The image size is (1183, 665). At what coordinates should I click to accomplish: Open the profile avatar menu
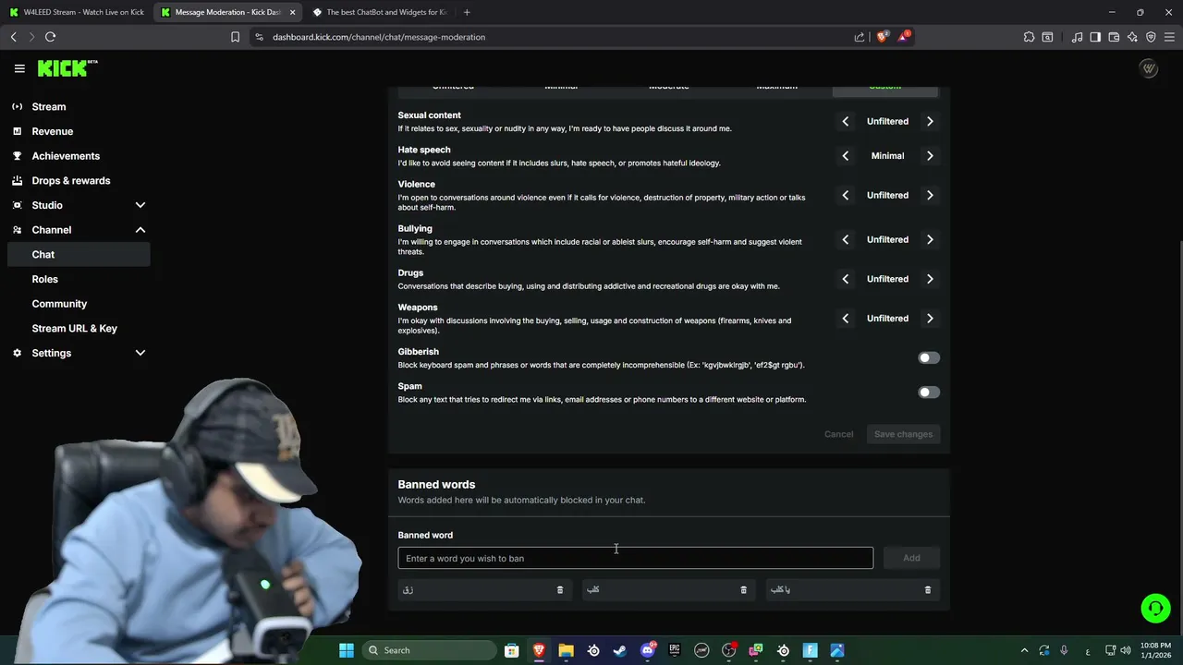1149,68
